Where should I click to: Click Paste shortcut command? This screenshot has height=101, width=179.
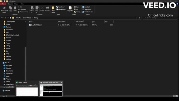(23, 12)
